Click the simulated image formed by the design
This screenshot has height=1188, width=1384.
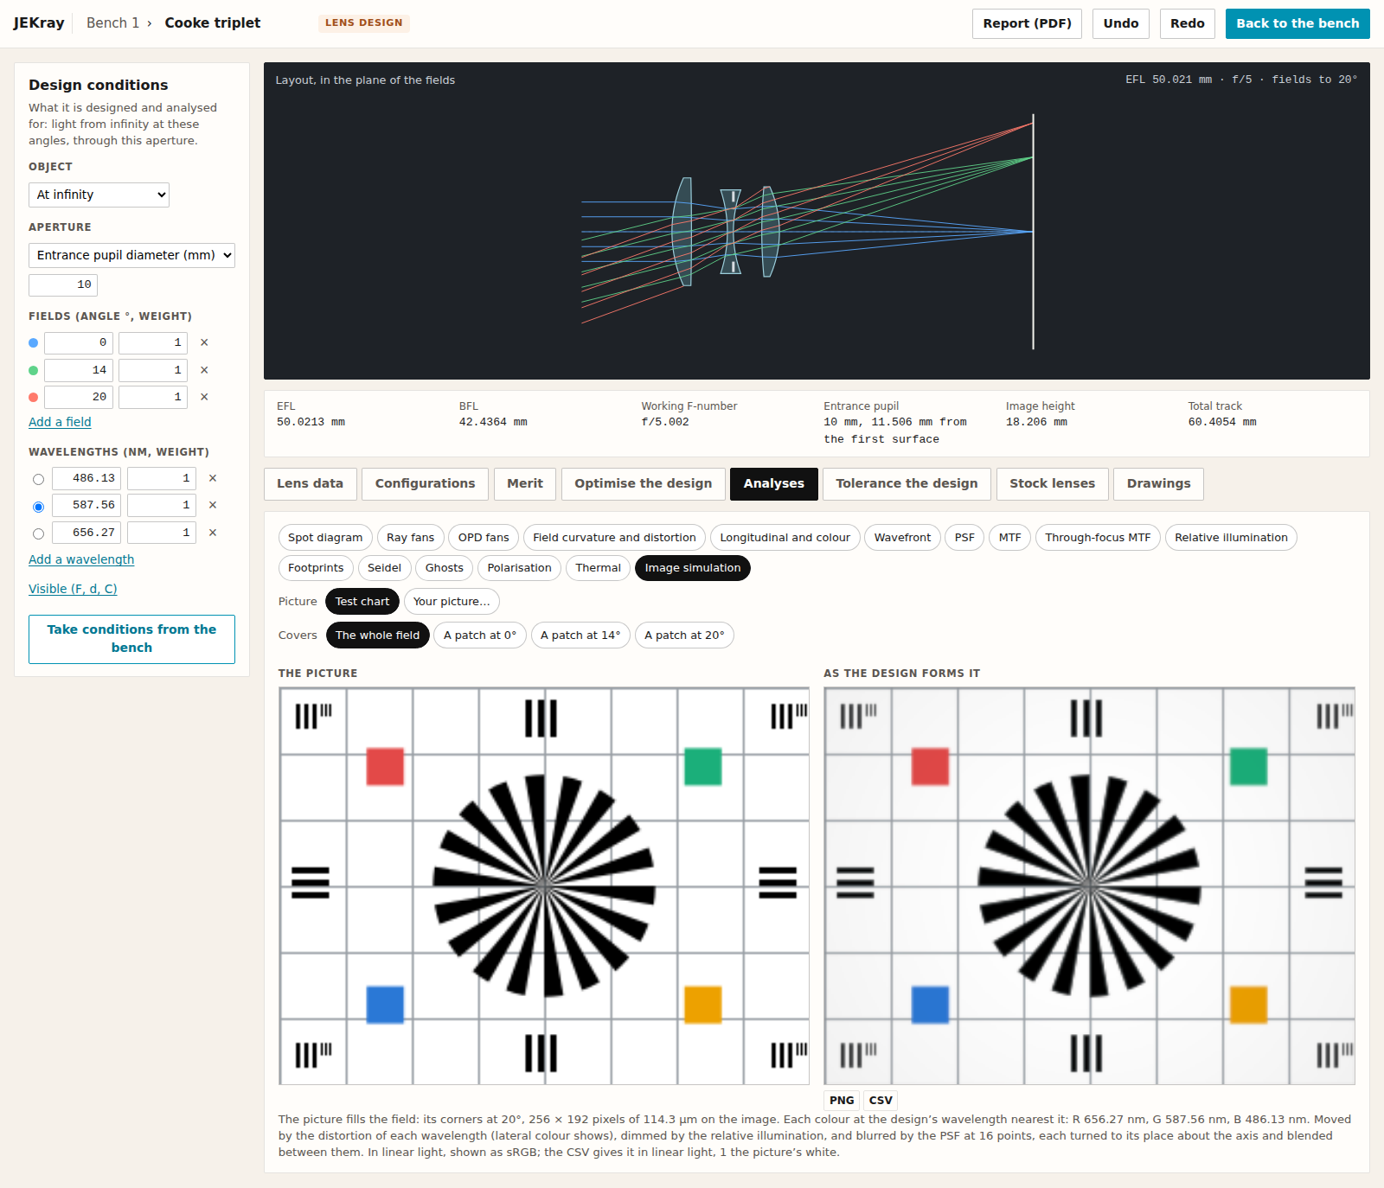(1089, 886)
